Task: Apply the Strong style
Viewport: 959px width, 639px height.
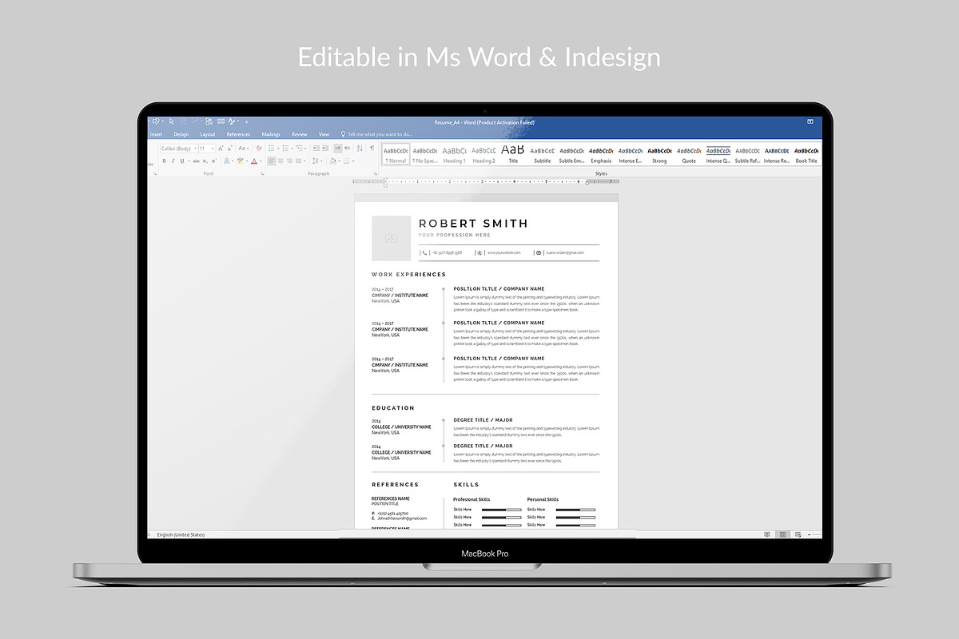Action: click(659, 154)
